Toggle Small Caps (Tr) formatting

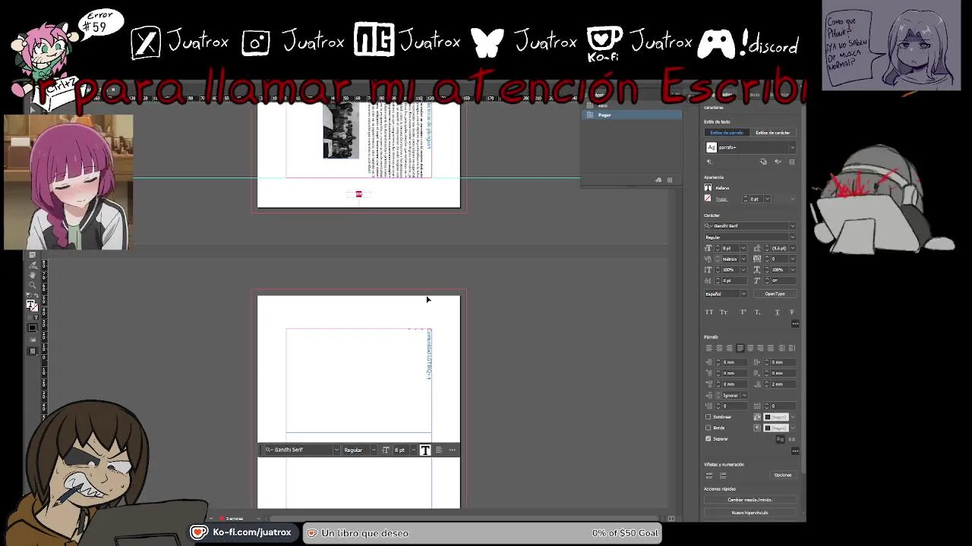pyautogui.click(x=723, y=312)
